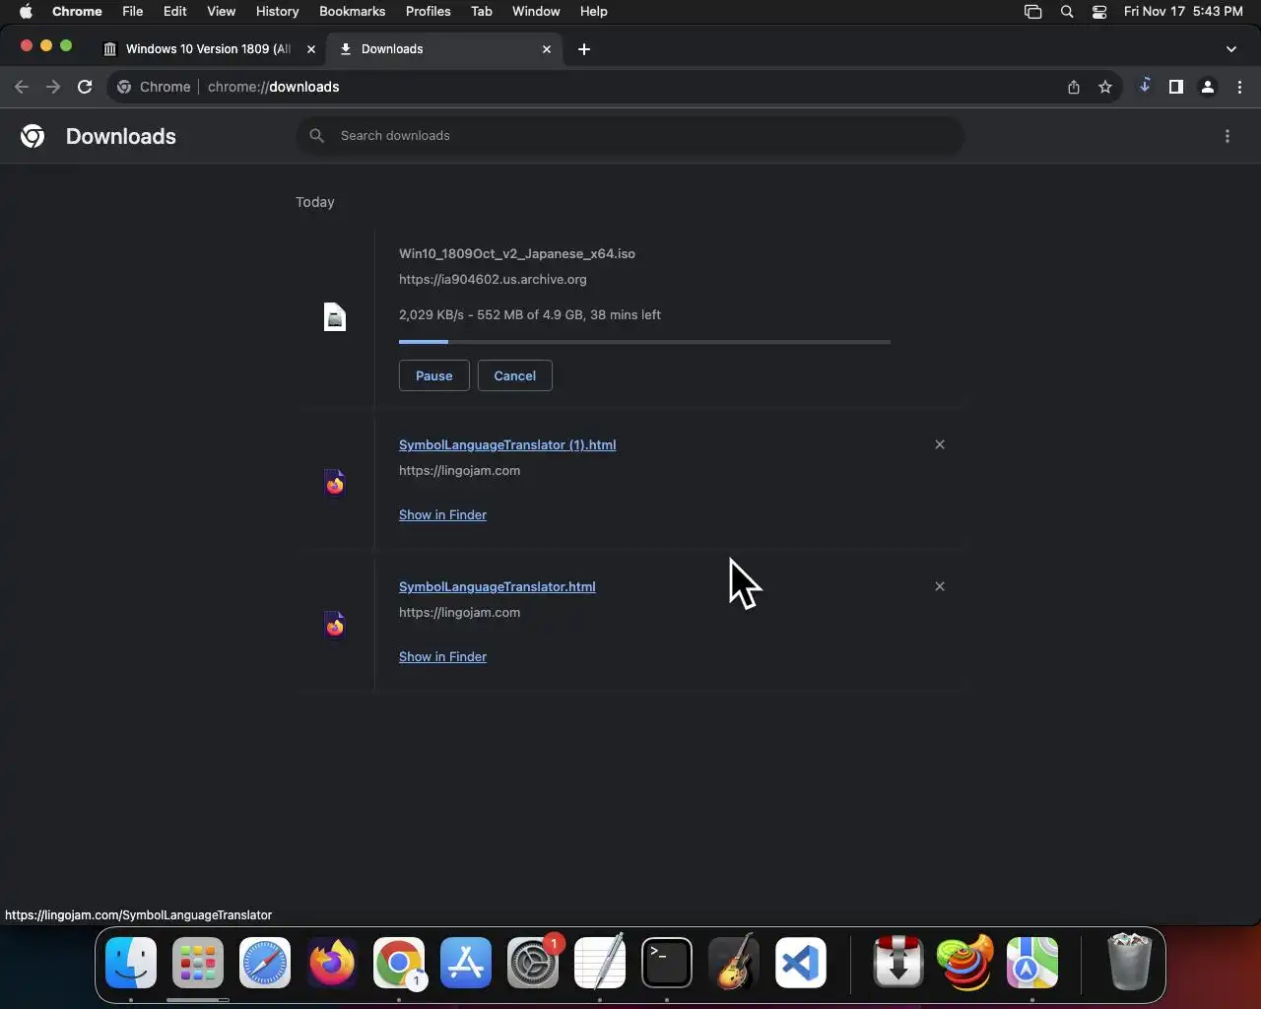Click the forward navigation arrow
The image size is (1261, 1009).
pos(53,87)
